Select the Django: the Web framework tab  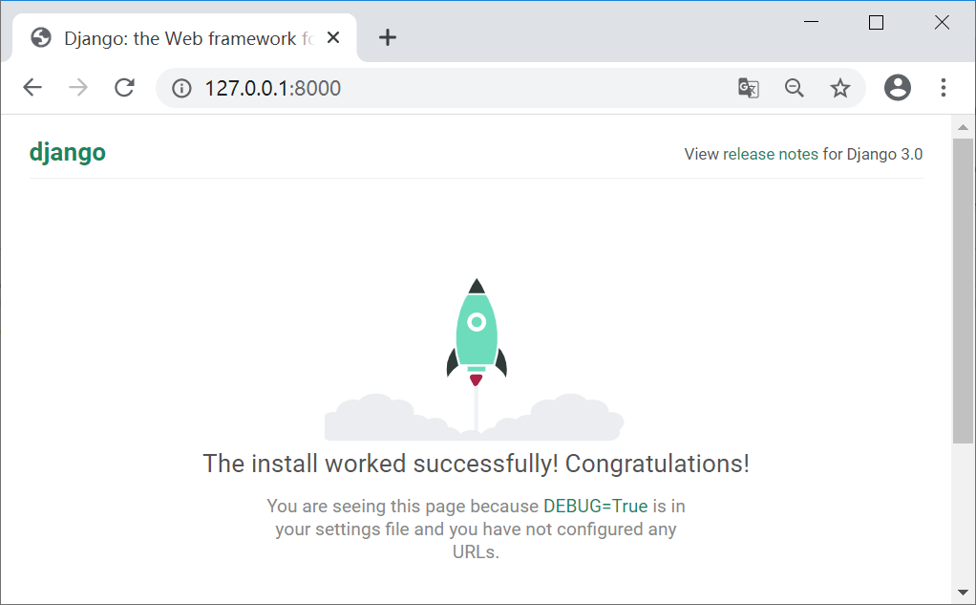(x=184, y=38)
